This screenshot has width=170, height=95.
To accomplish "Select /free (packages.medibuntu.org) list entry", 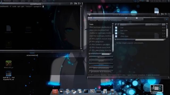I will (x=100, y=27).
